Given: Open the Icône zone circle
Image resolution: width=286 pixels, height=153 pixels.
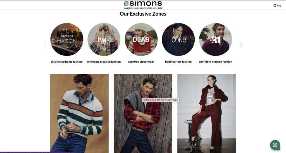Looking at the screenshot, I should (x=178, y=39).
